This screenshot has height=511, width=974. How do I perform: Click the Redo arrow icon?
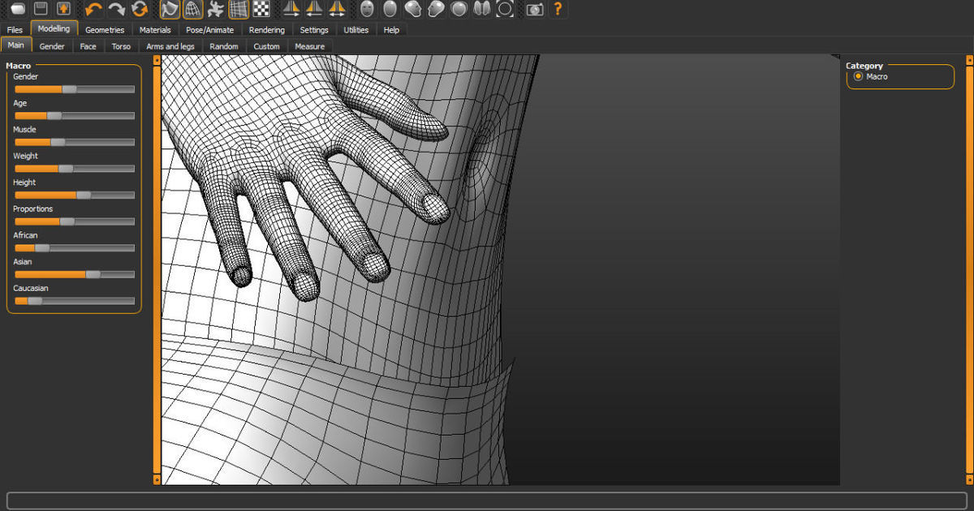[x=117, y=10]
